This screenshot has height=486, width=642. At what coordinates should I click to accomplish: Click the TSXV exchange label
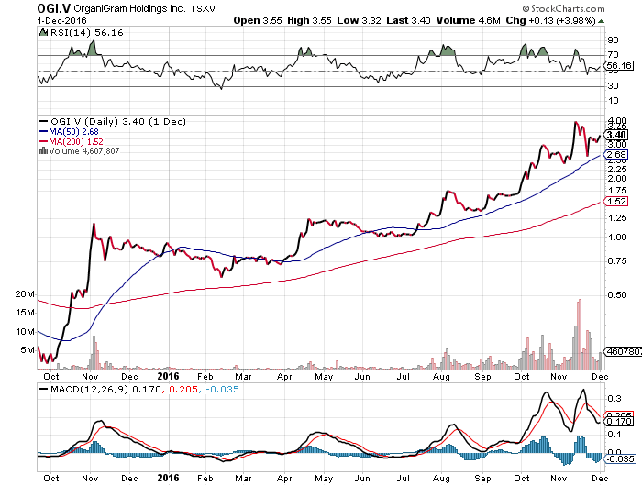click(x=203, y=8)
